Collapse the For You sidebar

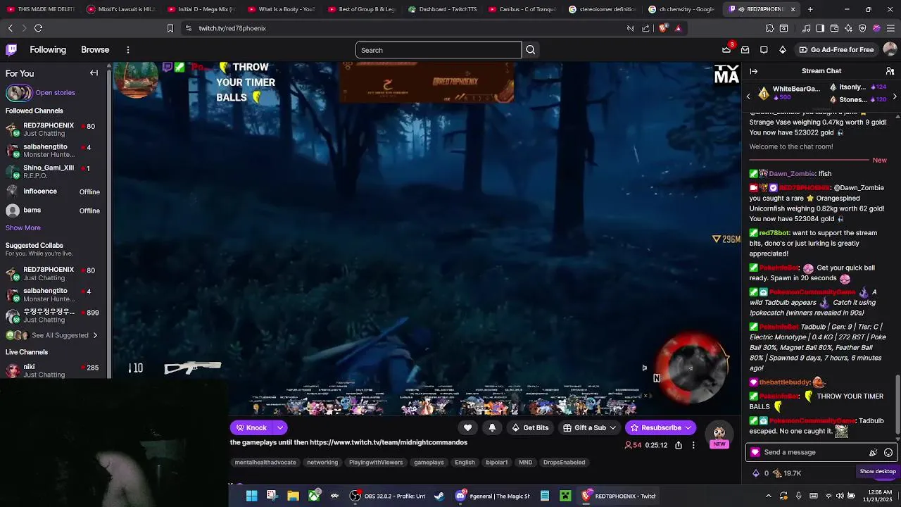[x=94, y=73]
